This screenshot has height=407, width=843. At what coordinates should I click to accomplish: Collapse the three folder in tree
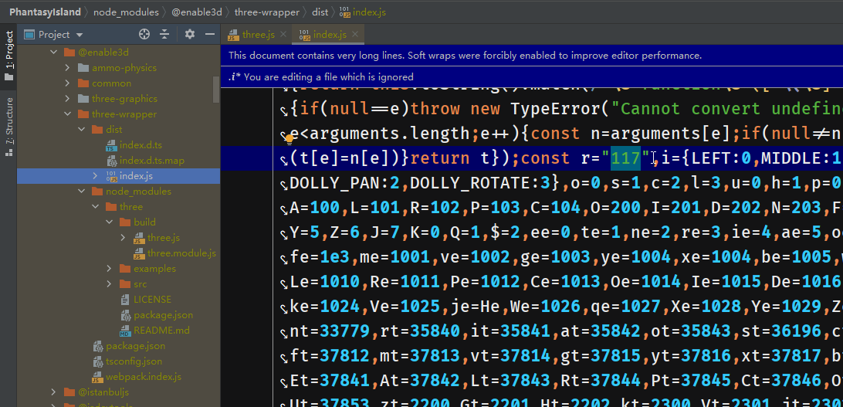point(95,207)
